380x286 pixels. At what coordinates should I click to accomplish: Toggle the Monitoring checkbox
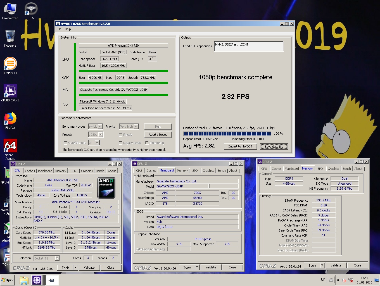click(x=147, y=143)
